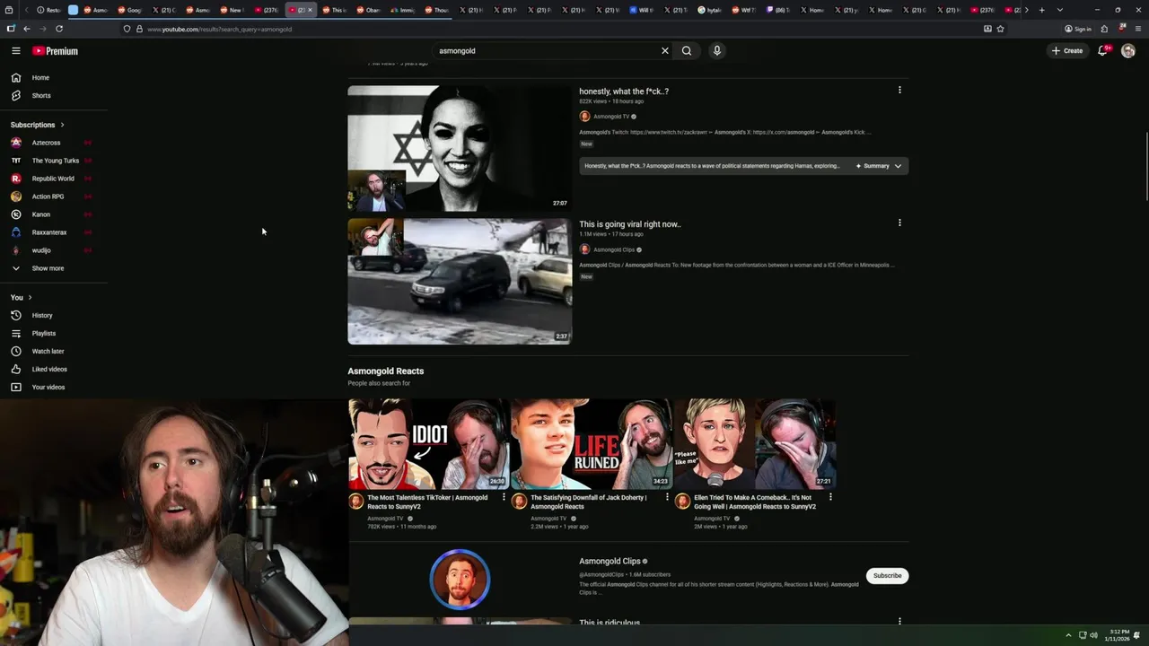The image size is (1149, 646).
Task: Open 'honestly, what the f*ck..?' video title
Action: coord(624,92)
